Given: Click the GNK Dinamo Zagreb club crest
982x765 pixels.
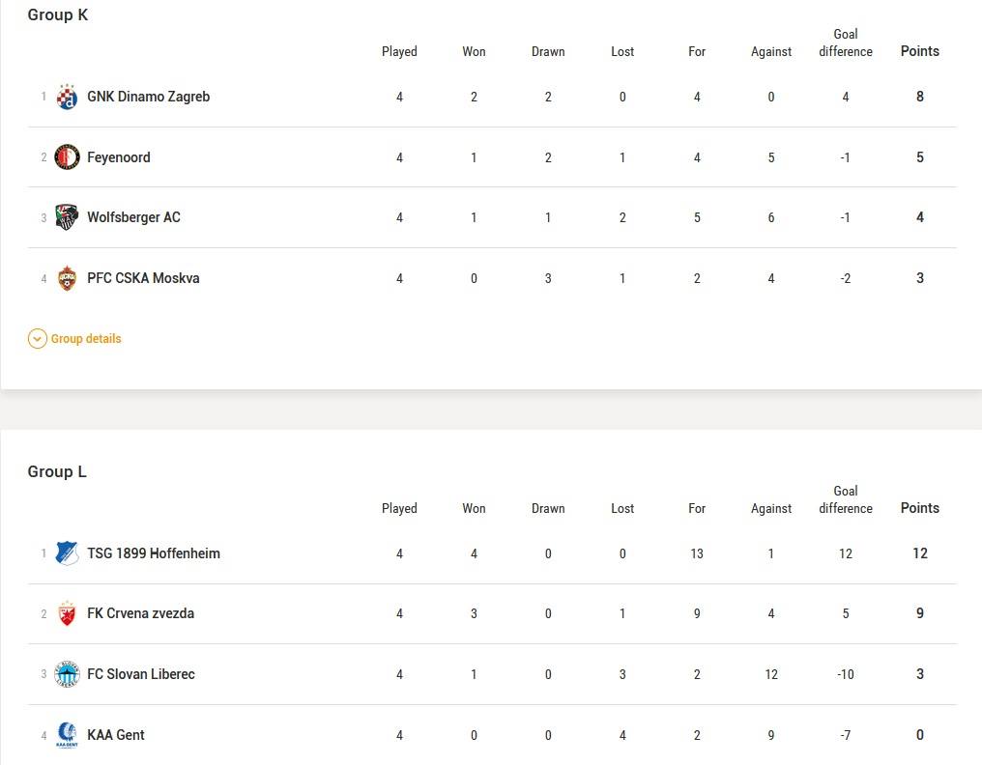Looking at the screenshot, I should pyautogui.click(x=67, y=97).
